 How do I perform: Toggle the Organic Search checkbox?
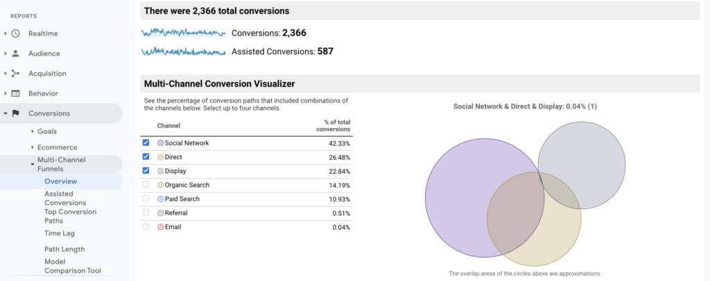pos(146,184)
